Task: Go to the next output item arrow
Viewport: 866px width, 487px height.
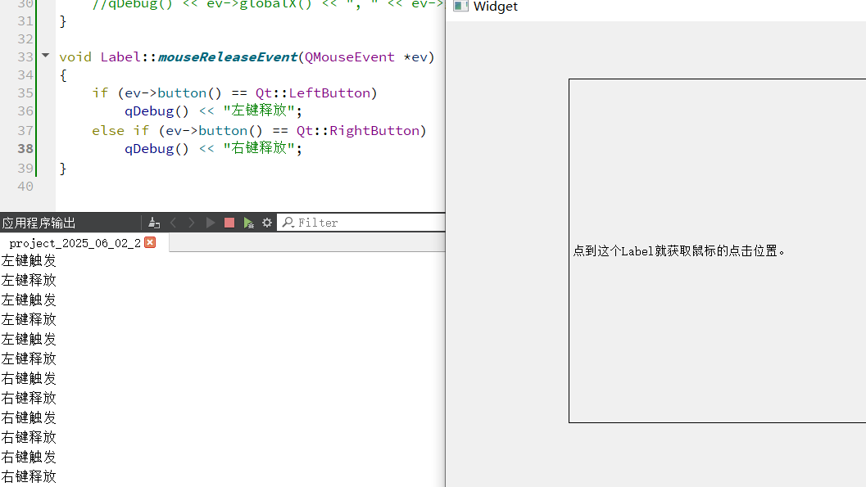Action: point(191,223)
